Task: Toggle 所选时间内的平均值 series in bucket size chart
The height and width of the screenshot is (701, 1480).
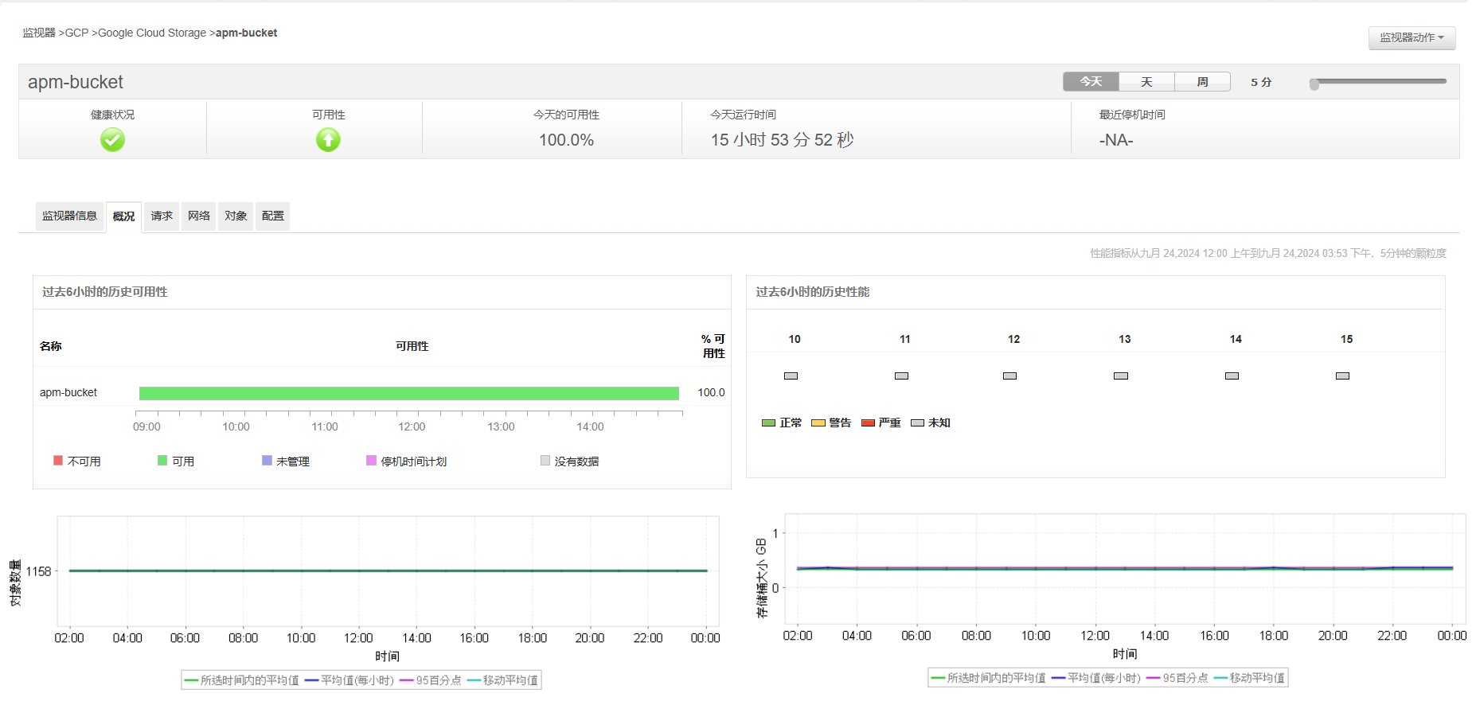Action: (988, 678)
